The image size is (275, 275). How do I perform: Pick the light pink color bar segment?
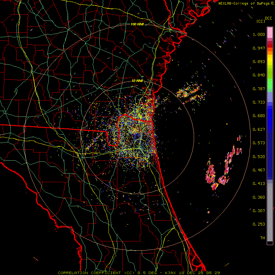tap(270, 32)
